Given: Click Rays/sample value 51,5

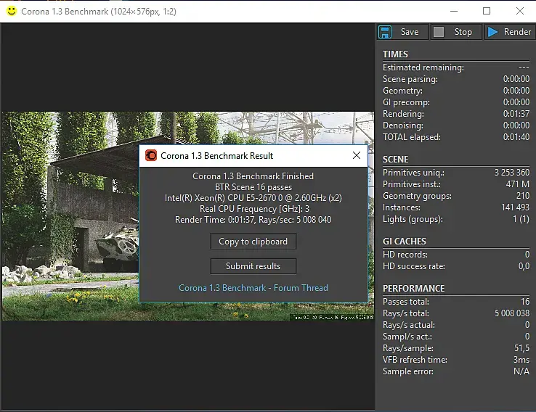Looking at the screenshot, I should tap(521, 348).
